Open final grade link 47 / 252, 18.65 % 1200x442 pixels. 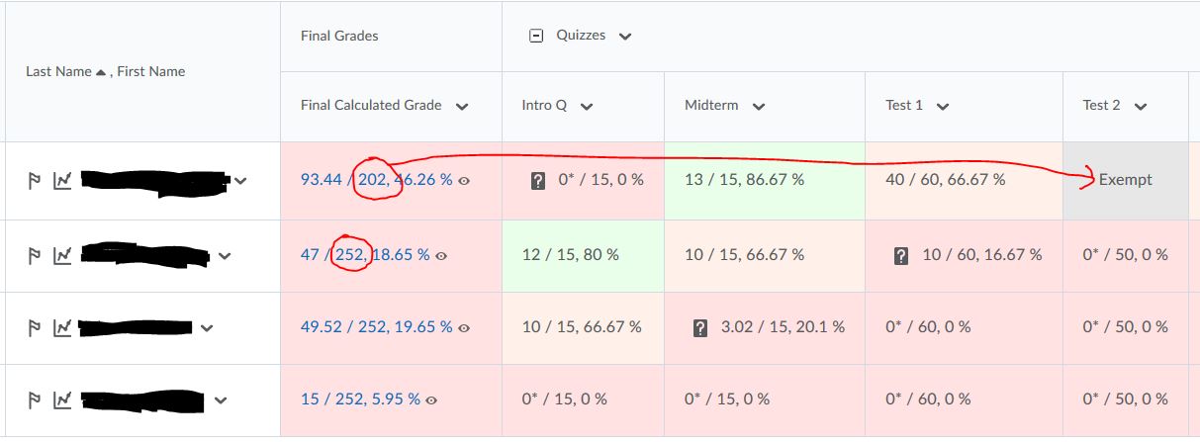365,254
